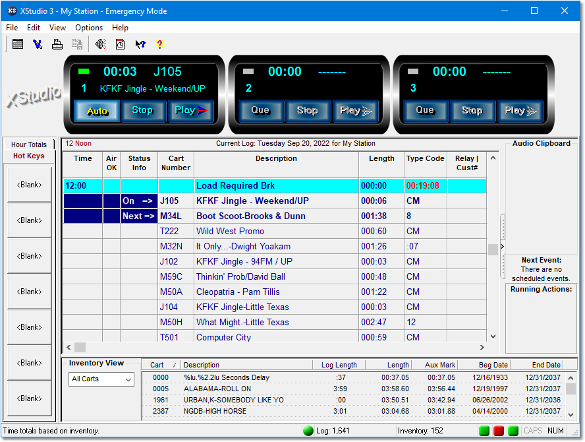Open the log calendar toolbar icon
The width and height of the screenshot is (585, 442).
[18, 44]
